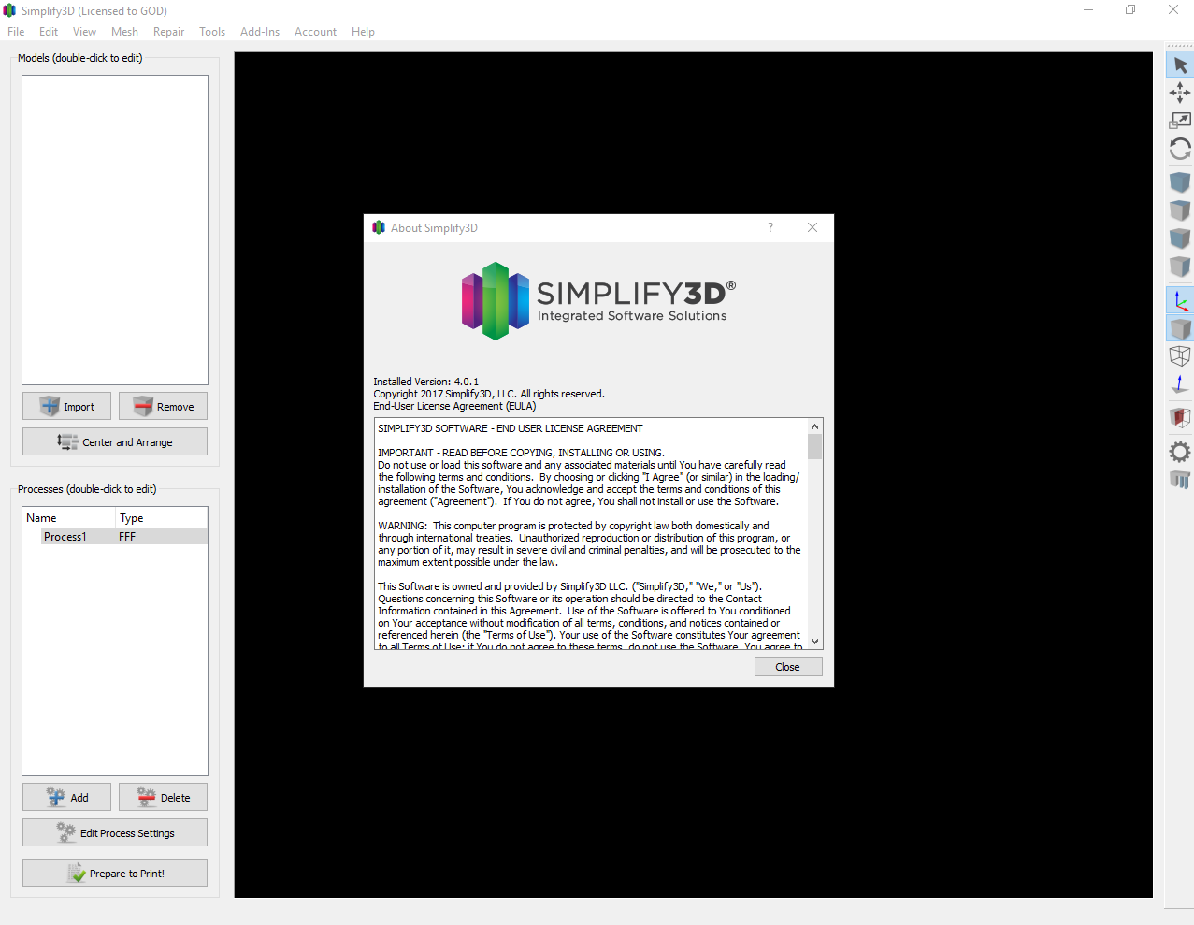Toggle the coordinate axes display
Viewport: 1194px width, 925px height.
tap(1180, 301)
